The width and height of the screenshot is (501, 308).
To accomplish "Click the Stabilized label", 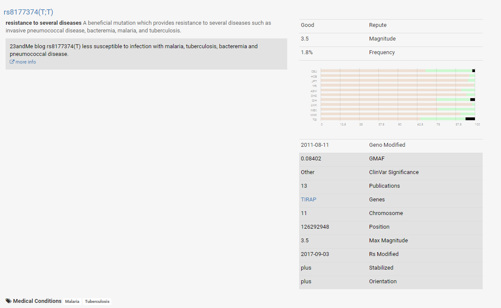I will 381,268.
